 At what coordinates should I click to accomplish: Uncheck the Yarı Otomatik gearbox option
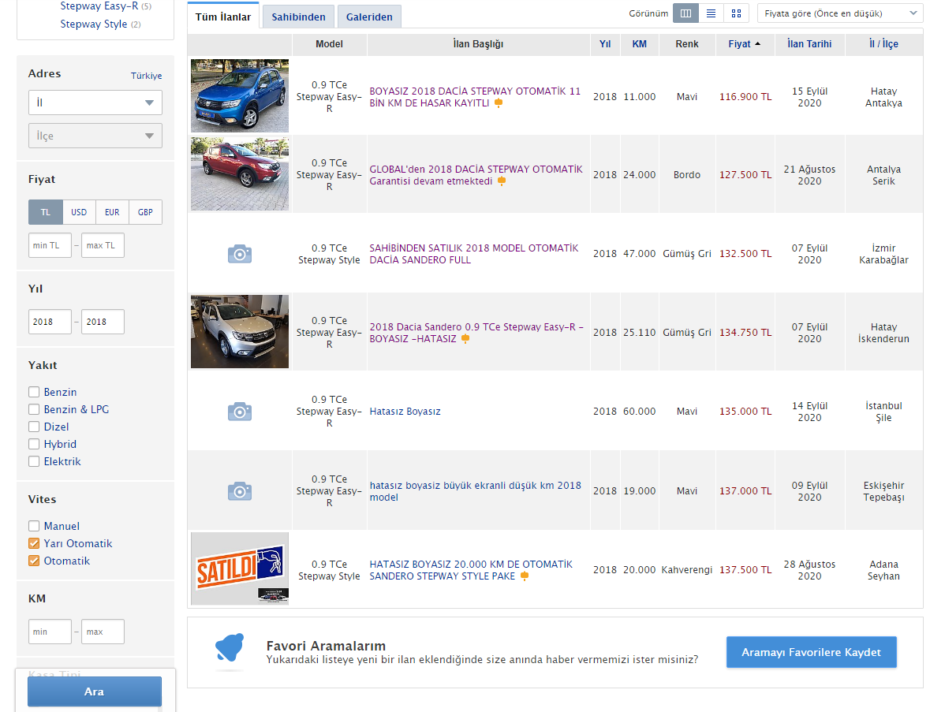(34, 543)
